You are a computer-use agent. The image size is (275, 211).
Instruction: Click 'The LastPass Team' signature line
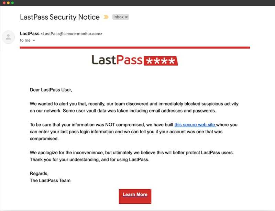point(50,180)
